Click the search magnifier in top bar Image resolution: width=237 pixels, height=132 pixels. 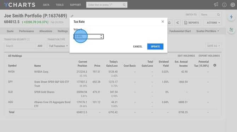(x=124, y=5)
